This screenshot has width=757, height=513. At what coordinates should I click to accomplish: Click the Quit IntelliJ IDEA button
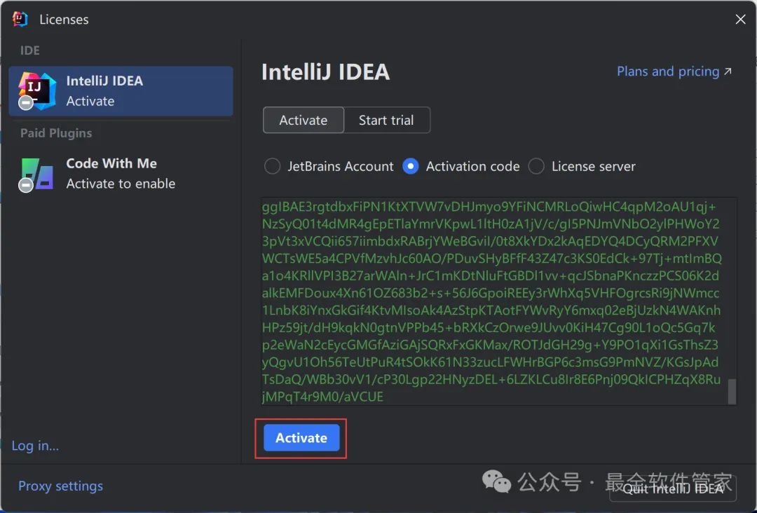[673, 488]
